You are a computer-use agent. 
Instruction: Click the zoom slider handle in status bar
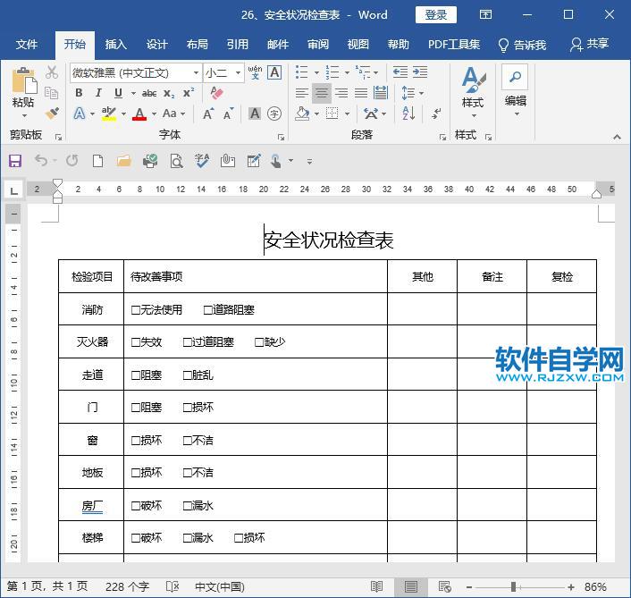click(x=514, y=586)
